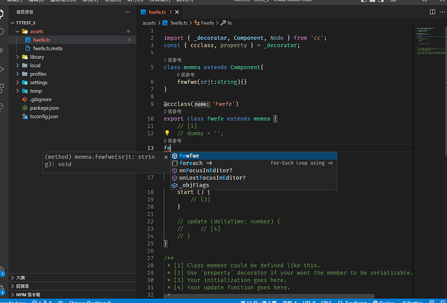447x303 pixels.
Task: Pick the _objFlags suggestion entry
Action: pyautogui.click(x=194, y=185)
